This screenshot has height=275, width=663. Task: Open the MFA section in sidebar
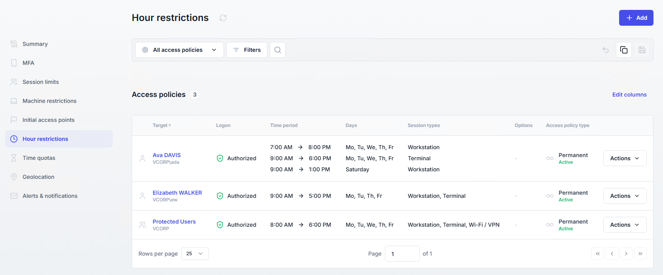(x=28, y=63)
